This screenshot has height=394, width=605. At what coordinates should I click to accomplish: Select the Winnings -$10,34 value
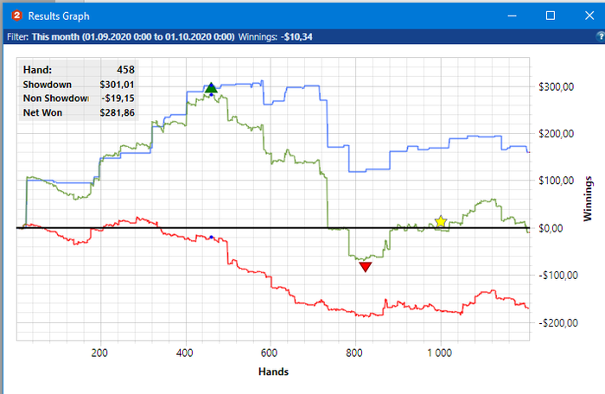296,37
